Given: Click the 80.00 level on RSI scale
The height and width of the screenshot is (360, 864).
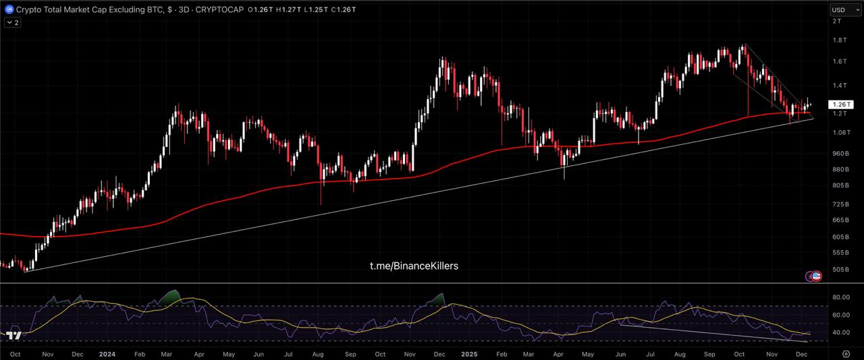Looking at the screenshot, I should (840, 297).
